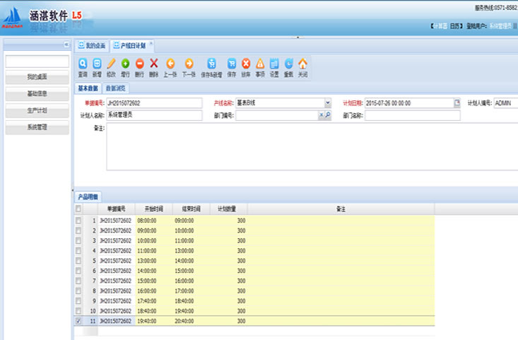Toggle the select-all checkbox in grid header
The image size is (518, 340).
(x=78, y=209)
